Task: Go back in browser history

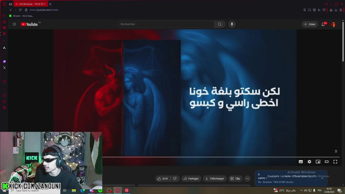Action: coord(10,10)
